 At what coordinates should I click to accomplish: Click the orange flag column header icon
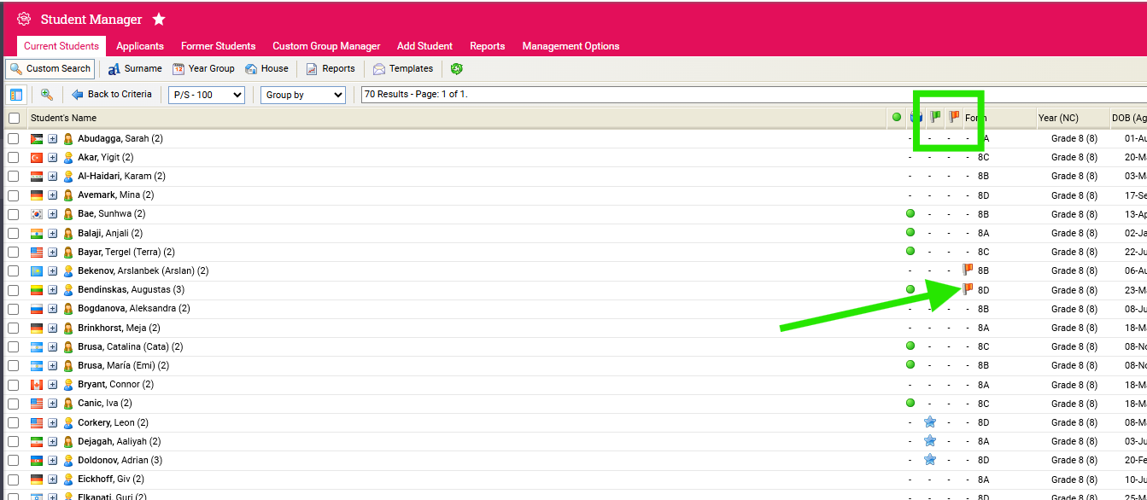[954, 117]
